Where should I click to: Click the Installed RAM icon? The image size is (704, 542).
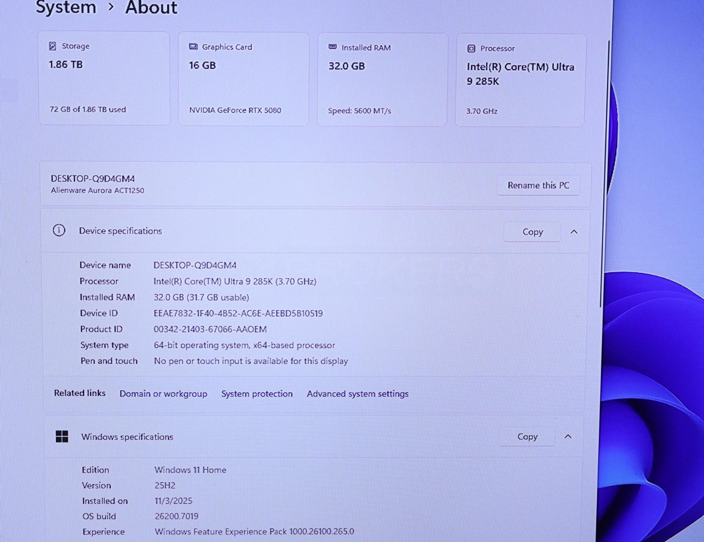pos(333,47)
